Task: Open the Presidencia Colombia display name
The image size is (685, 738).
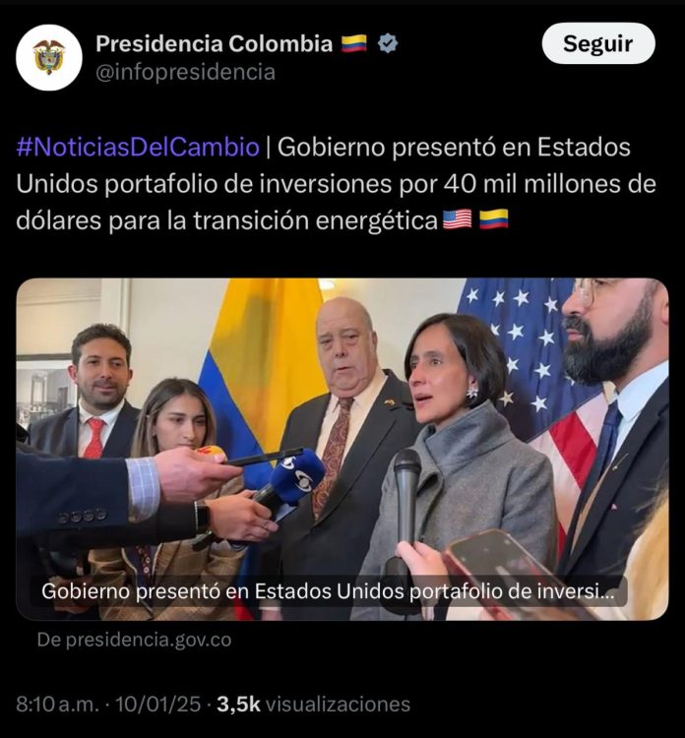Action: click(215, 43)
